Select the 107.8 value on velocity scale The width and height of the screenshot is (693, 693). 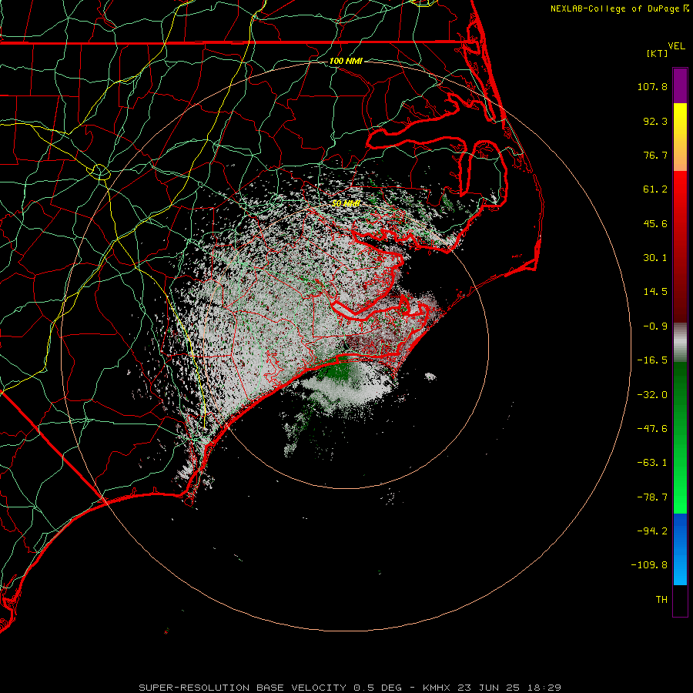pos(652,86)
